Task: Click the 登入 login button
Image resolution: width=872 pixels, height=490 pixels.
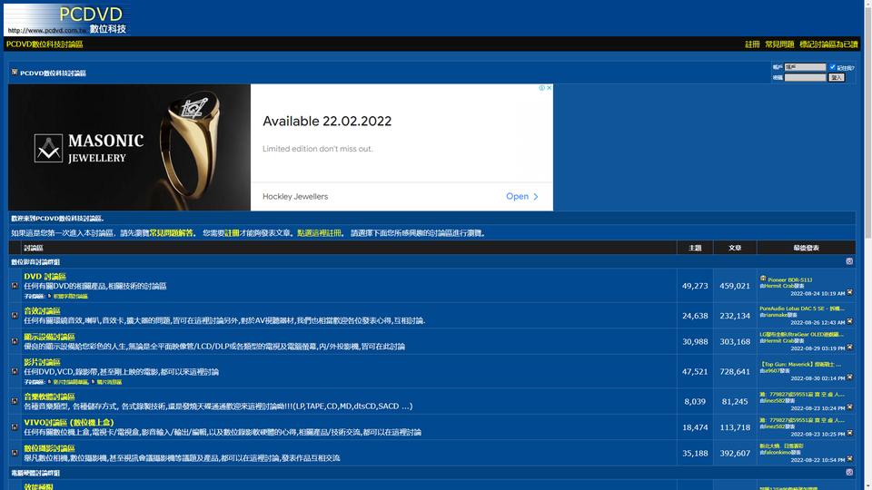Action: [837, 78]
